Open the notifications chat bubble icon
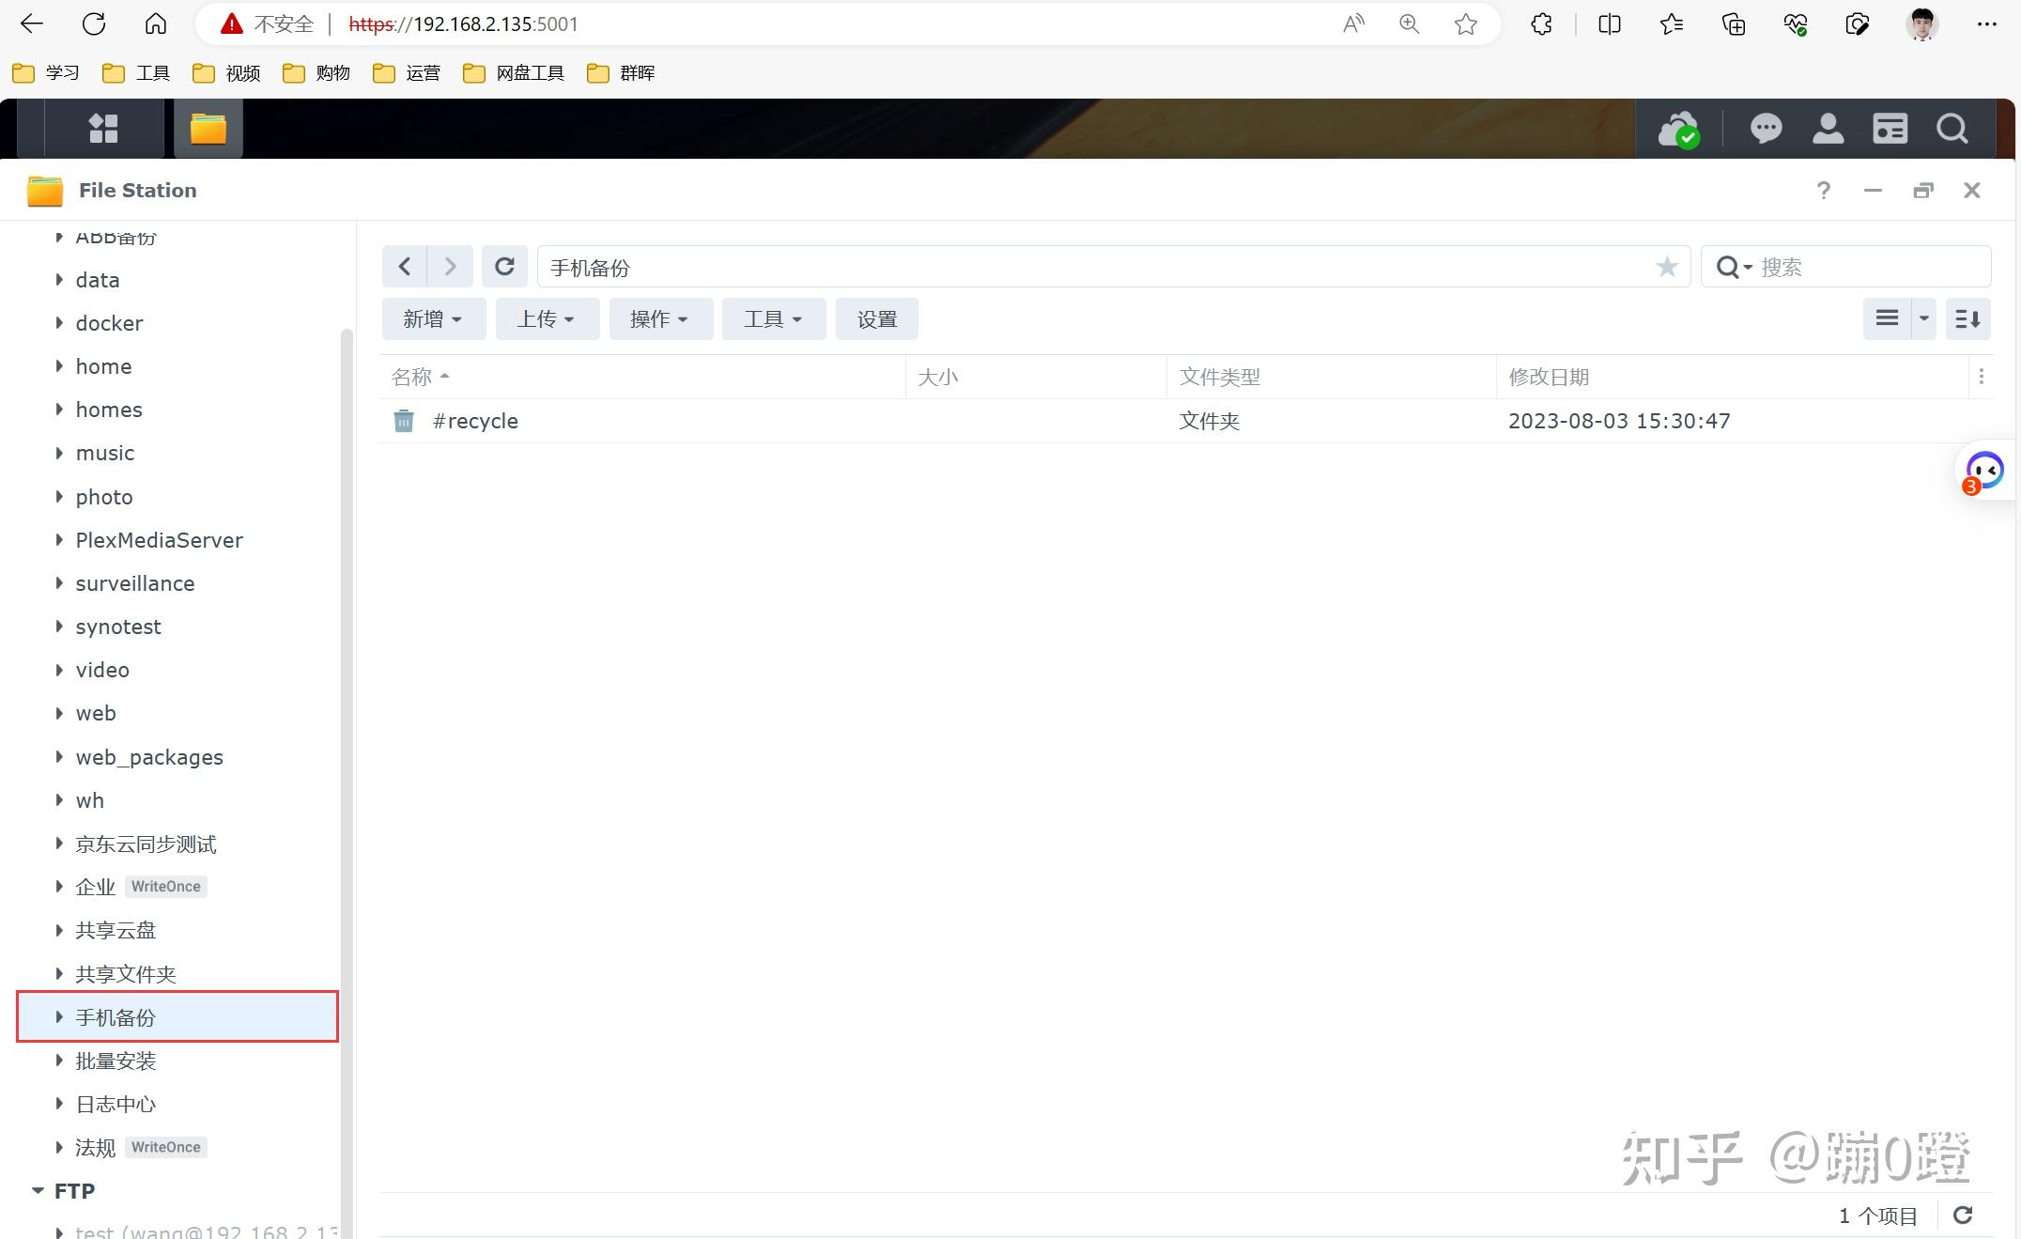The height and width of the screenshot is (1239, 2021). [x=1766, y=129]
